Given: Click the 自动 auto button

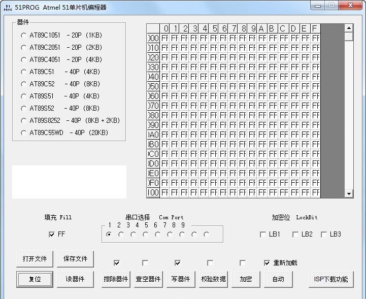Looking at the screenshot, I should [278, 279].
